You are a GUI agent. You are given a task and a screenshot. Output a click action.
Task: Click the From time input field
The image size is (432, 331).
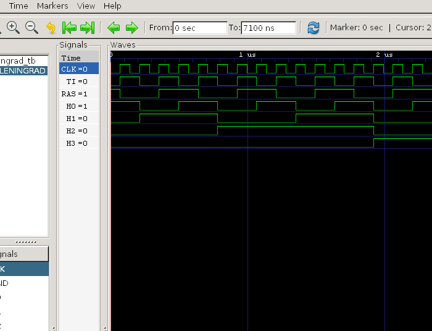tap(200, 28)
